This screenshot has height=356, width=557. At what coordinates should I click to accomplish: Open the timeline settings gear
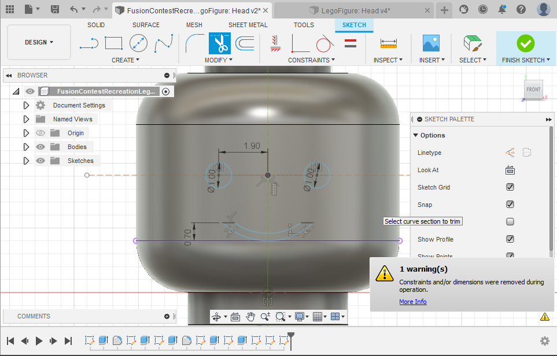click(545, 341)
